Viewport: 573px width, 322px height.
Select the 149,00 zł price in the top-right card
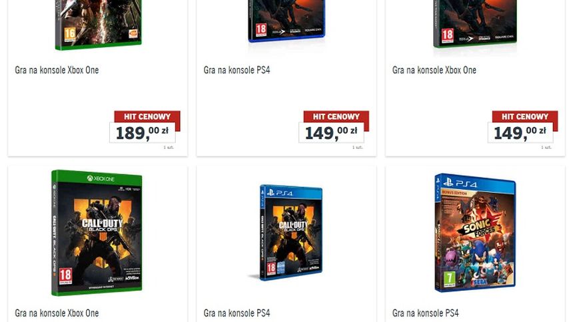tap(520, 132)
